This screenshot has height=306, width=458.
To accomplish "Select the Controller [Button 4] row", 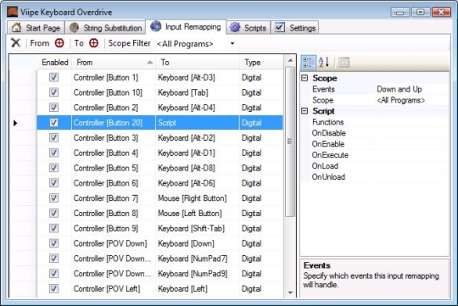I will click(x=160, y=153).
